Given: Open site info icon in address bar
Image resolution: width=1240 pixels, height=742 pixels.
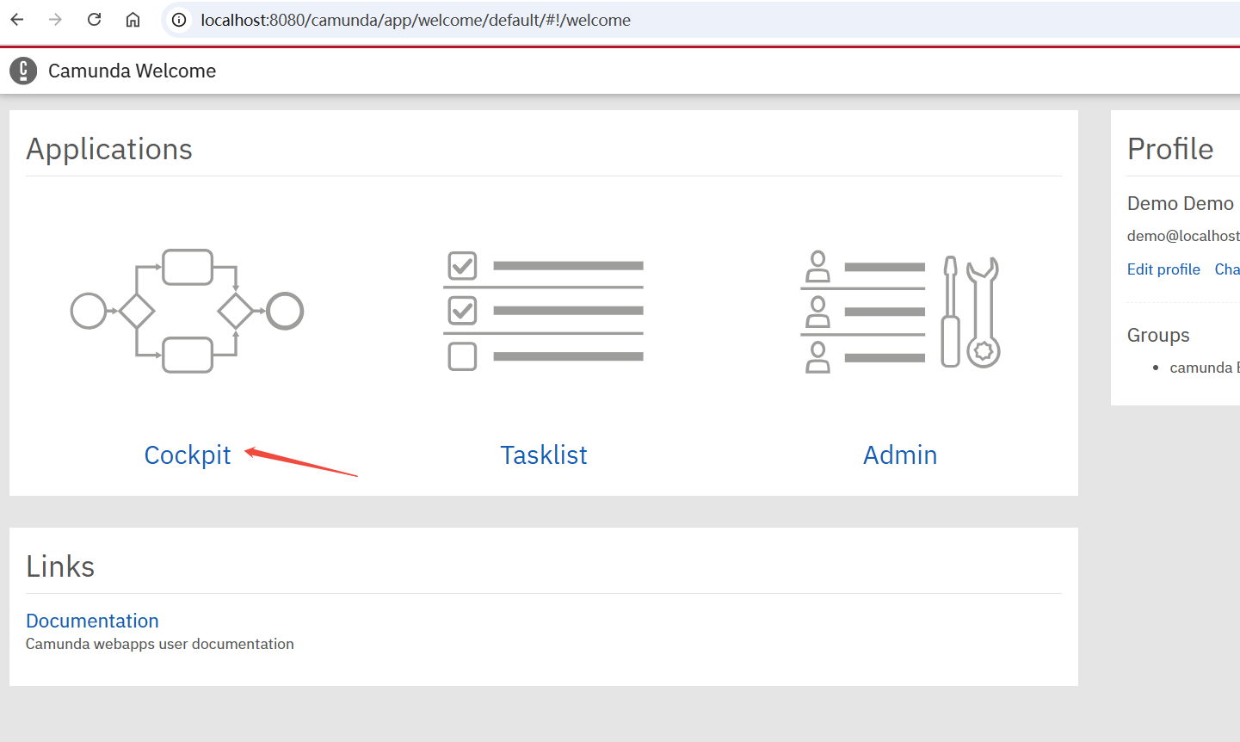Looking at the screenshot, I should coord(179,20).
